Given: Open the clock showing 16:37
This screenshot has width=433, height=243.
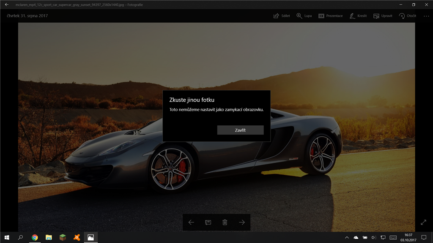Looking at the screenshot, I should point(408,238).
